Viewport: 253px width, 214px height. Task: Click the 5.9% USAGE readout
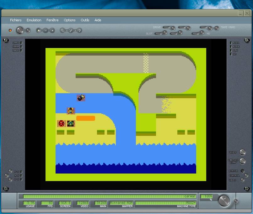pyautogui.click(x=29, y=203)
